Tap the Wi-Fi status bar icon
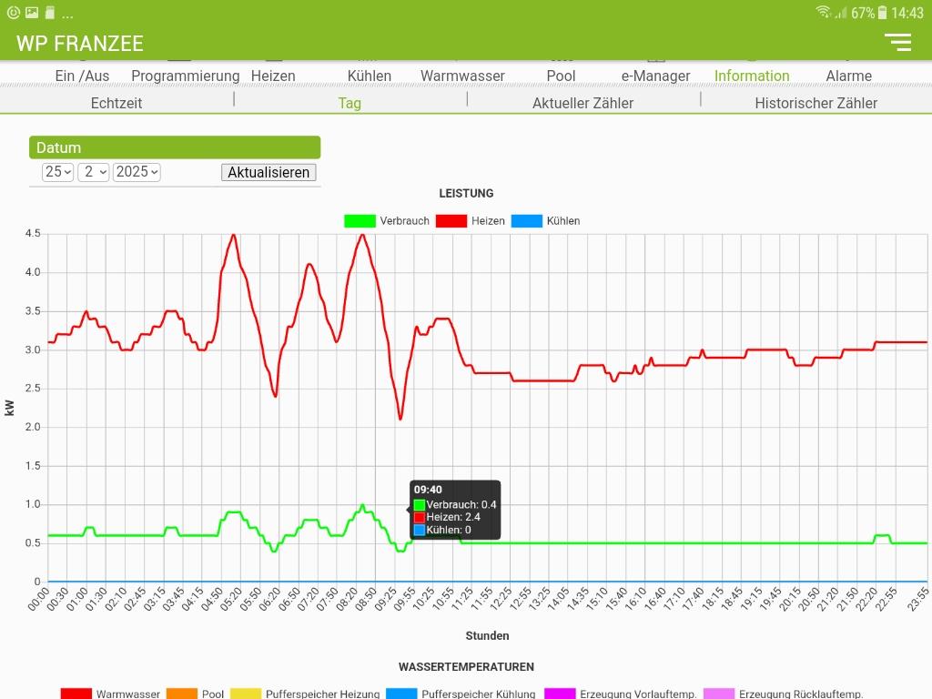Image resolution: width=932 pixels, height=699 pixels. click(823, 13)
